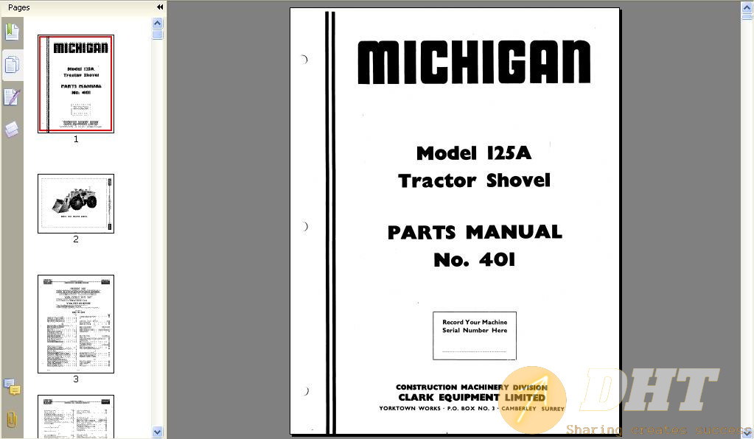Click "CONSTRUCTION MACHINERY DIVISION" text
This screenshot has height=439, width=754.
[472, 387]
